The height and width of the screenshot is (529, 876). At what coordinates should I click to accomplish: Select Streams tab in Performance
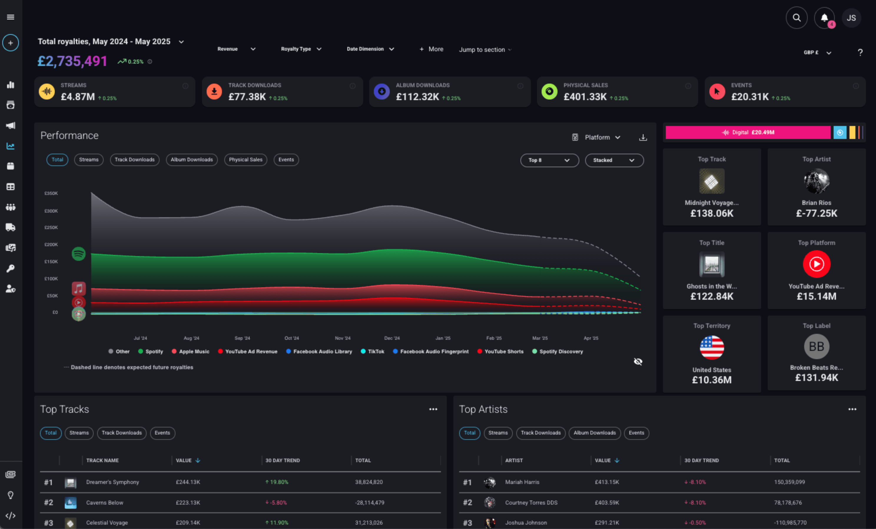click(x=89, y=160)
